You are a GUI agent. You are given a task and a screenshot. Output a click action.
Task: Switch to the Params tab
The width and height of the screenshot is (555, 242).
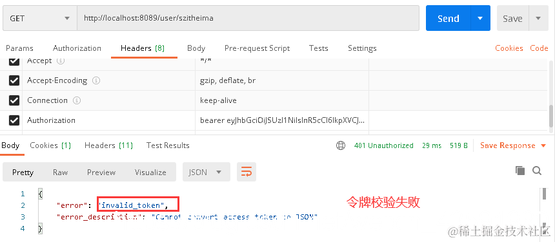pyautogui.click(x=19, y=48)
